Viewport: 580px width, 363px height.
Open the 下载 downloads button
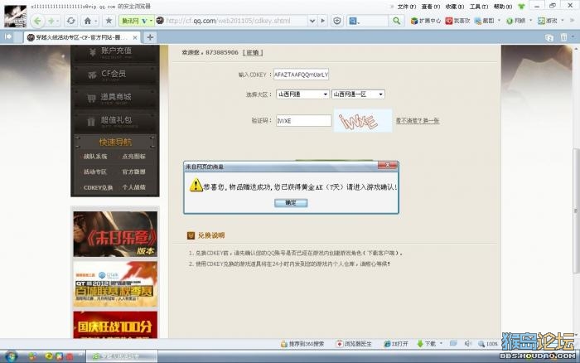pos(427,344)
